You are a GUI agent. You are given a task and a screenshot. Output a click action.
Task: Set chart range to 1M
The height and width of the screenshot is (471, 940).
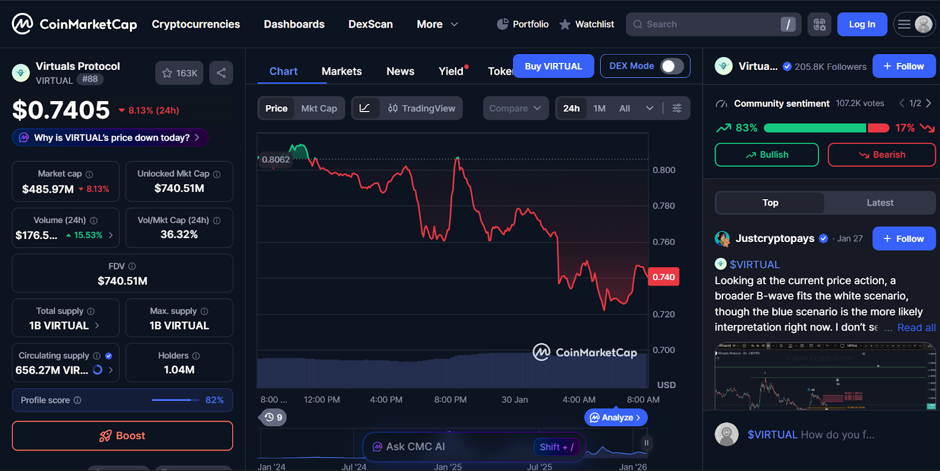pyautogui.click(x=599, y=108)
